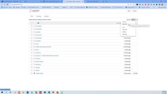The width and height of the screenshot is (167, 94).
Task: Click the Jupyter logo
Action: (34, 11)
